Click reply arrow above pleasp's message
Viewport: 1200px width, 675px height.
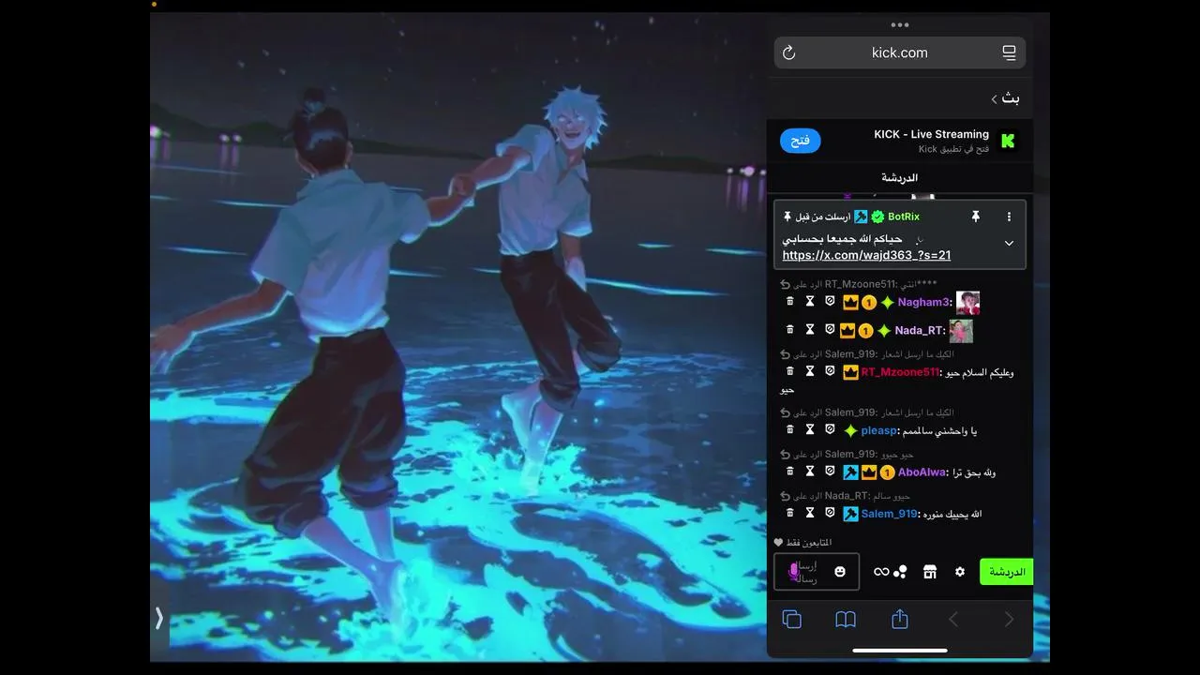coord(786,412)
